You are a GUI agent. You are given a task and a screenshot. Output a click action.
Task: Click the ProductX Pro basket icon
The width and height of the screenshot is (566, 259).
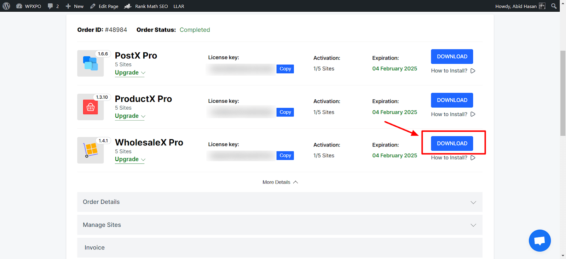91,107
